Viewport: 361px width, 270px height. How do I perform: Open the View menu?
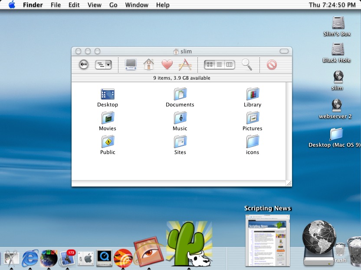94,5
